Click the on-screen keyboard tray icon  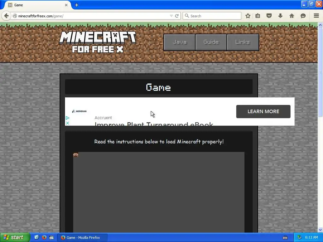[x=285, y=238]
